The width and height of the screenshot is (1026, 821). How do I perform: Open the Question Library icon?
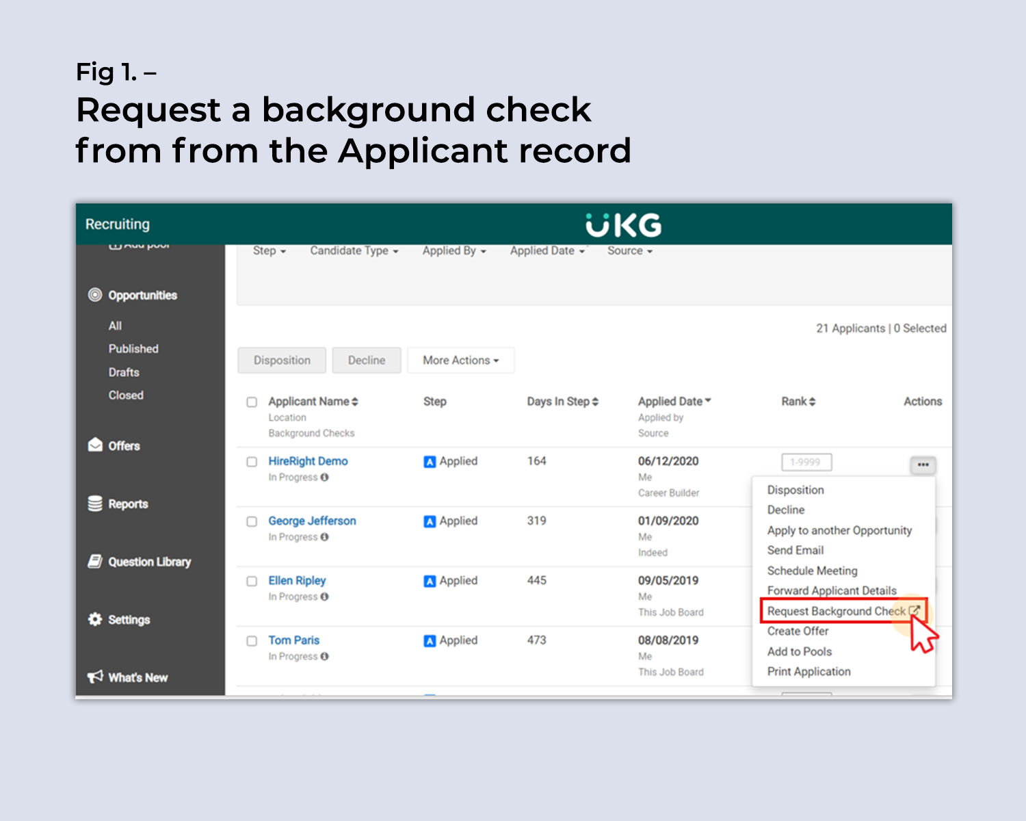(x=94, y=562)
